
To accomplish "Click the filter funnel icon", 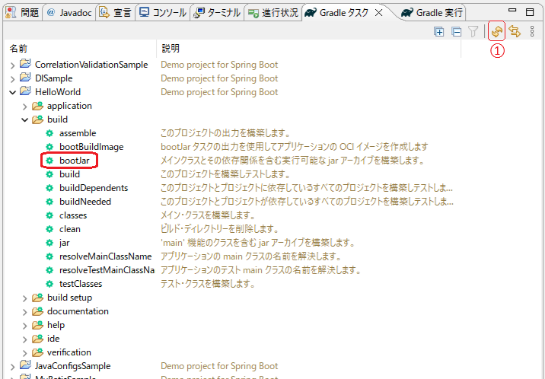I will 473,31.
